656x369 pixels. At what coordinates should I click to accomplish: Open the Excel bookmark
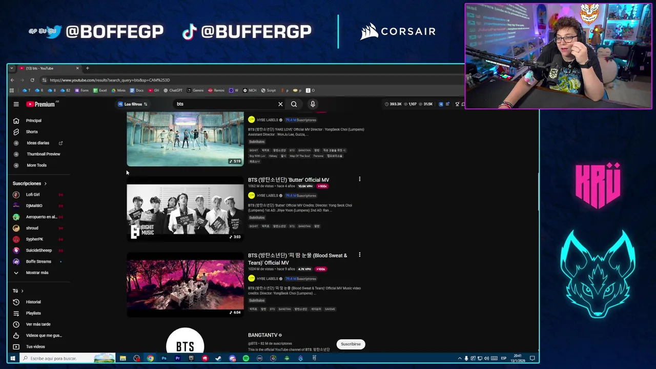(x=100, y=90)
